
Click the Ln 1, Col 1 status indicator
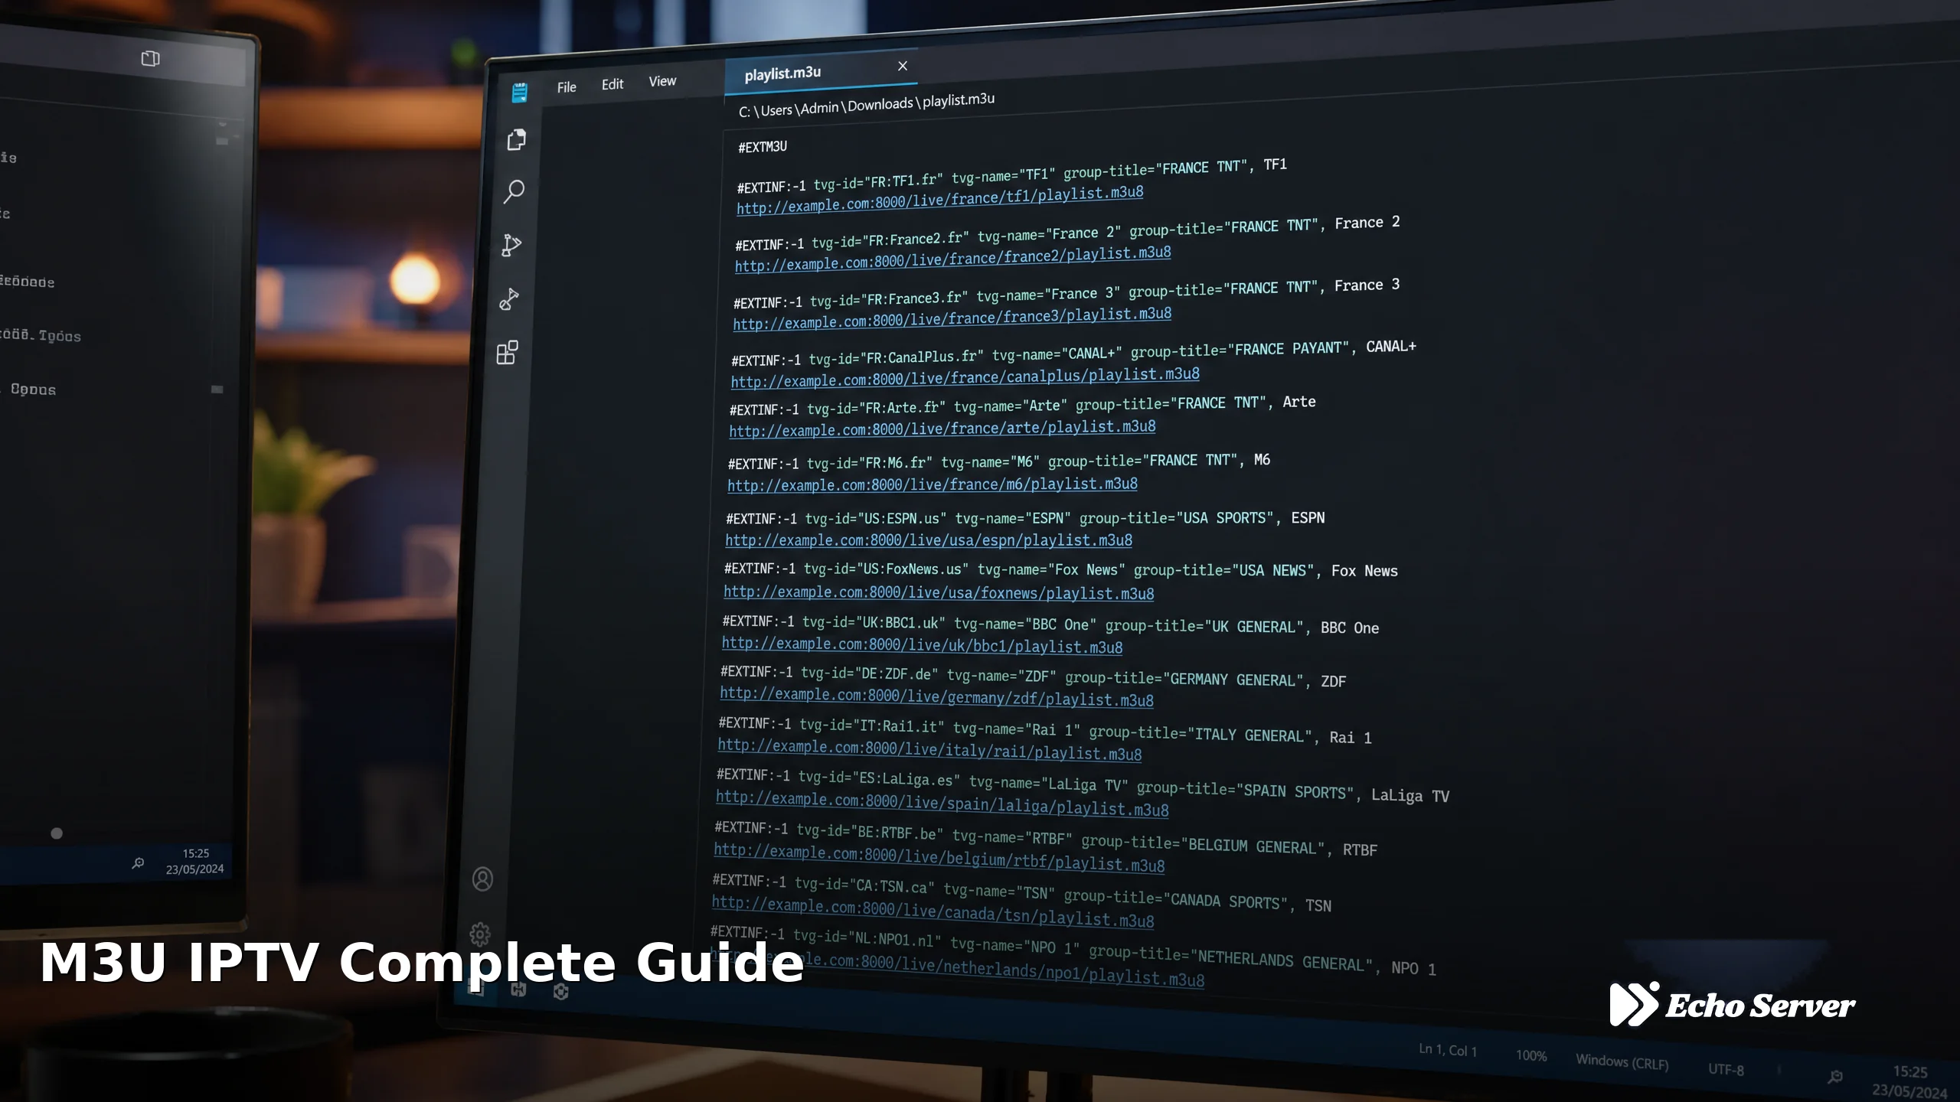coord(1447,1050)
